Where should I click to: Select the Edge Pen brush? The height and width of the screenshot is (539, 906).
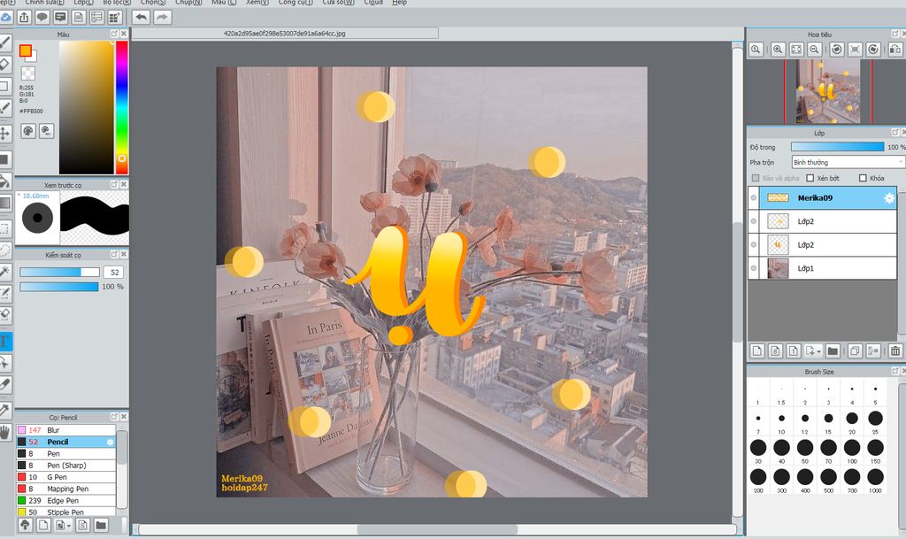click(65, 501)
